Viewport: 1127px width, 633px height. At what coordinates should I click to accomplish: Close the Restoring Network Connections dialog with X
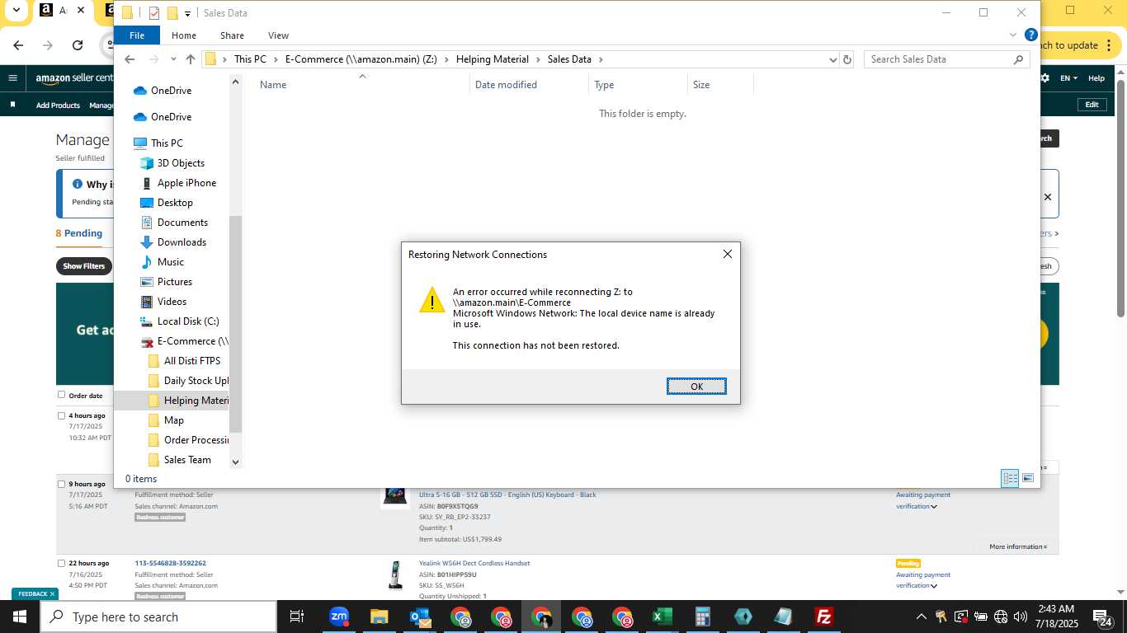pos(727,254)
